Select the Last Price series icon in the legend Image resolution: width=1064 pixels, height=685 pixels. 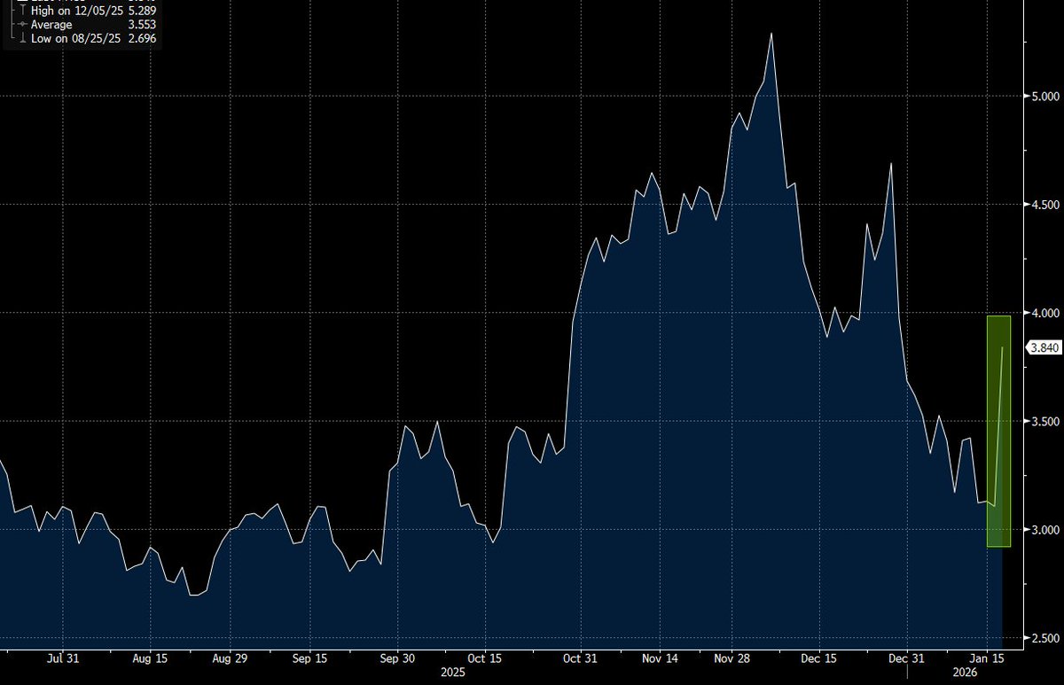pyautogui.click(x=22, y=2)
